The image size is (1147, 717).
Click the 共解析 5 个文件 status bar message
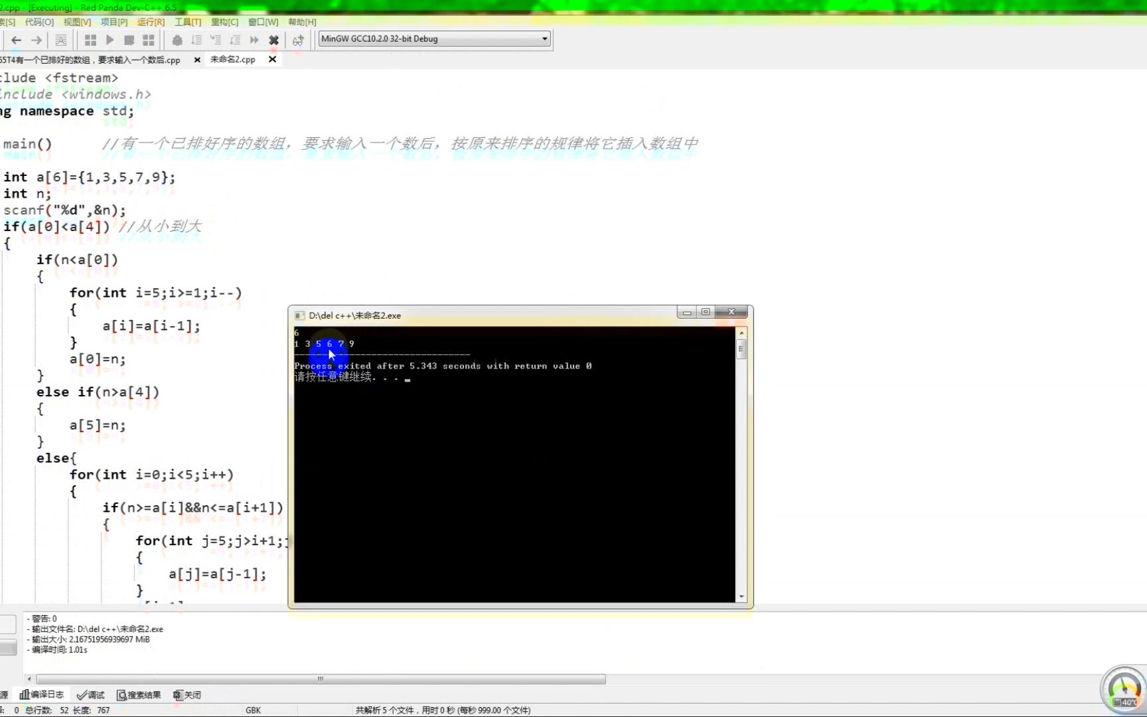click(x=443, y=710)
